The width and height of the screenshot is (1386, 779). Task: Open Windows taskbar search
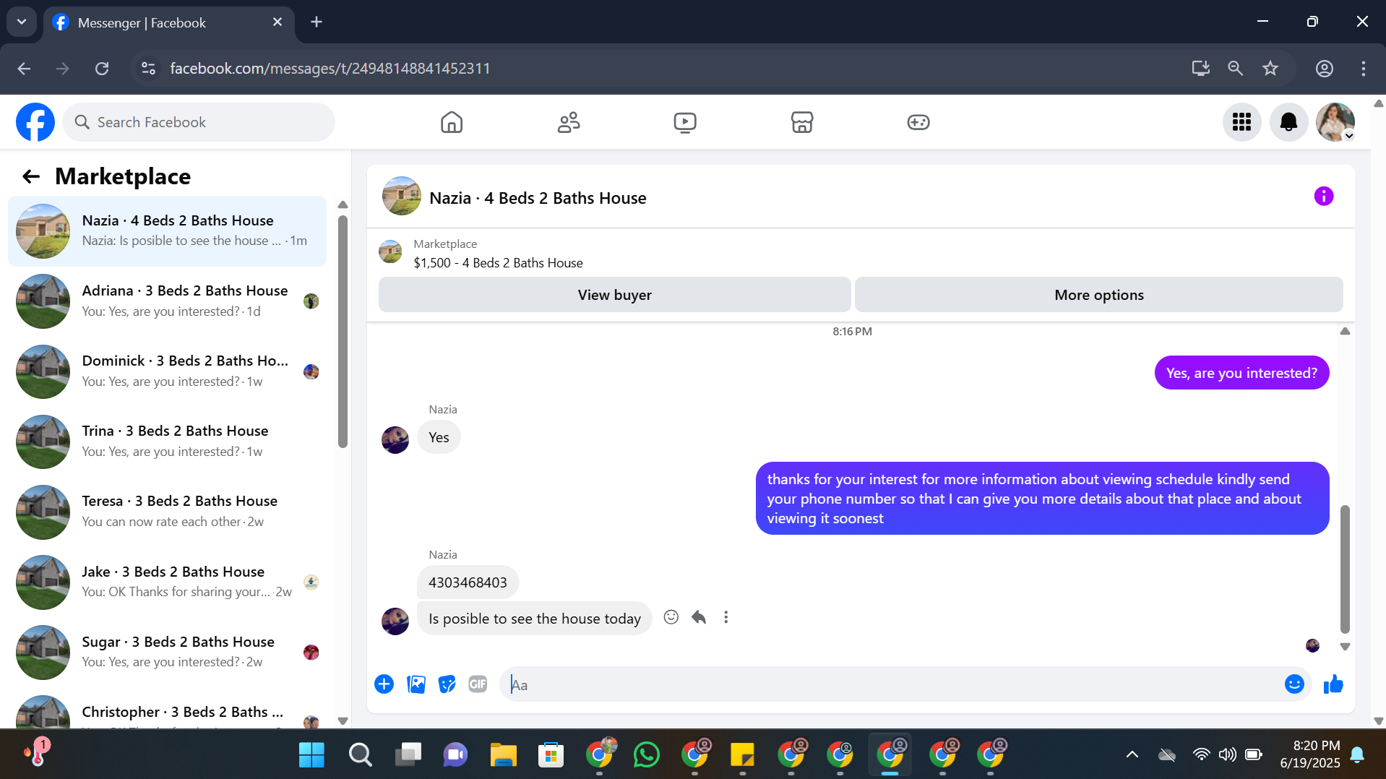point(360,755)
